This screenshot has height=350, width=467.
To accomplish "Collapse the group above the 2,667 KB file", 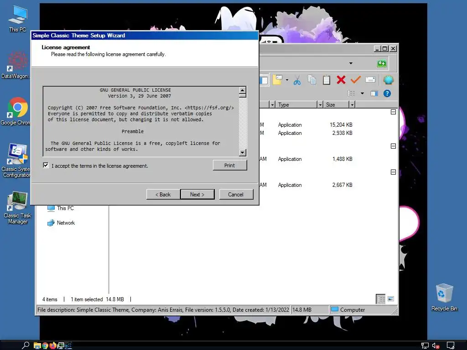I will pos(393,172).
